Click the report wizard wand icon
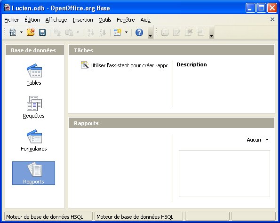Image resolution: width=280 pixels, height=223 pixels. pyautogui.click(x=85, y=65)
